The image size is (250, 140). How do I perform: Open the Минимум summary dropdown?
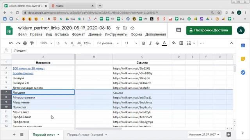click(204, 135)
